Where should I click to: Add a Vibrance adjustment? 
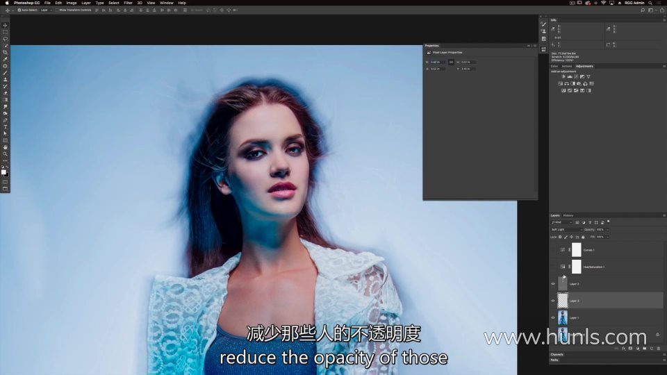coord(588,76)
